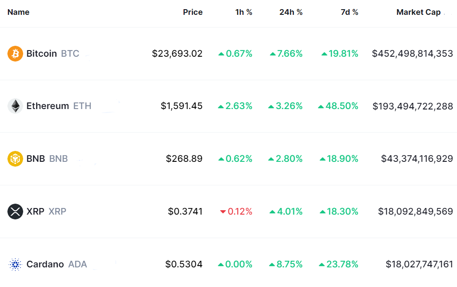Open the Cardano coin page link
Screen dimensions: 457x287
click(x=45, y=264)
